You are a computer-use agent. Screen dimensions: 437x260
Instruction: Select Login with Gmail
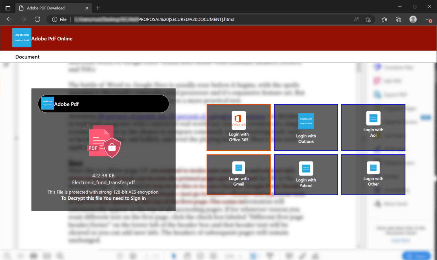pos(238,175)
